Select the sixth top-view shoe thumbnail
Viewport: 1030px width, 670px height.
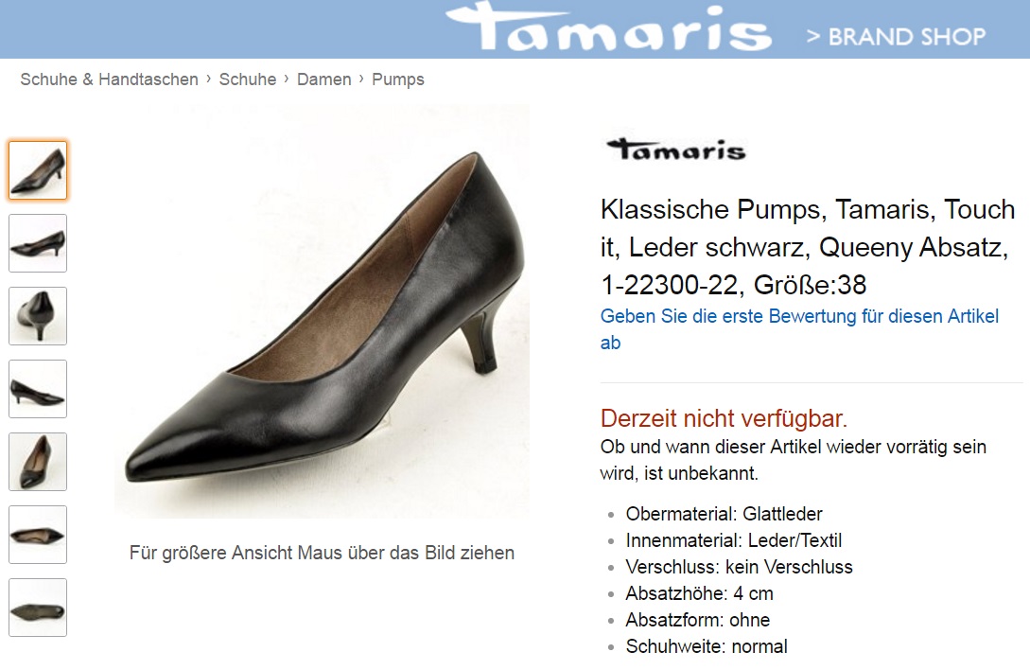[38, 536]
